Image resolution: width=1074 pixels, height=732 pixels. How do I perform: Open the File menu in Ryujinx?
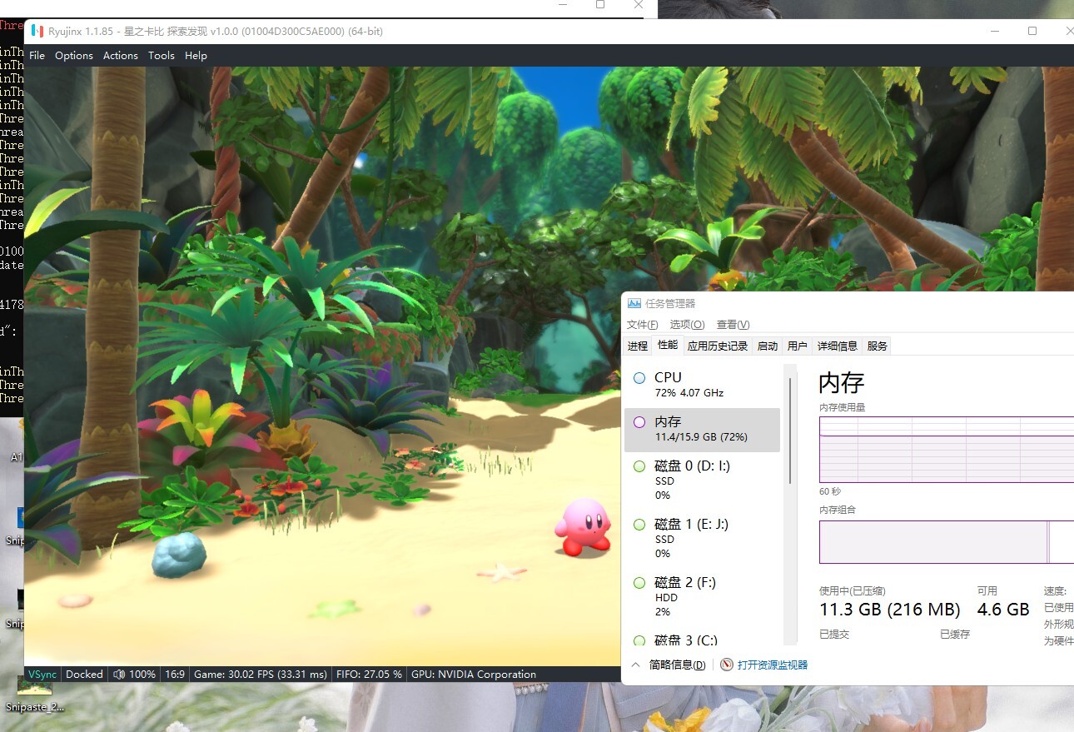coord(37,56)
